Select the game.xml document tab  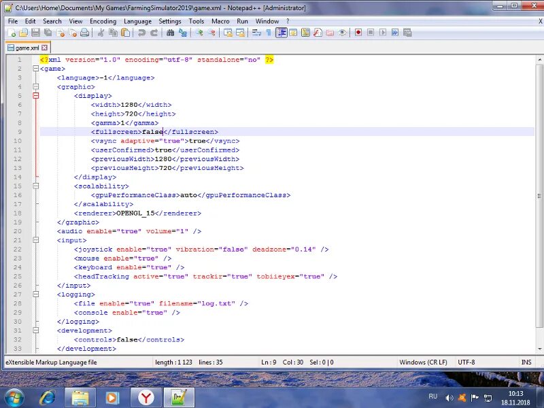coord(27,48)
